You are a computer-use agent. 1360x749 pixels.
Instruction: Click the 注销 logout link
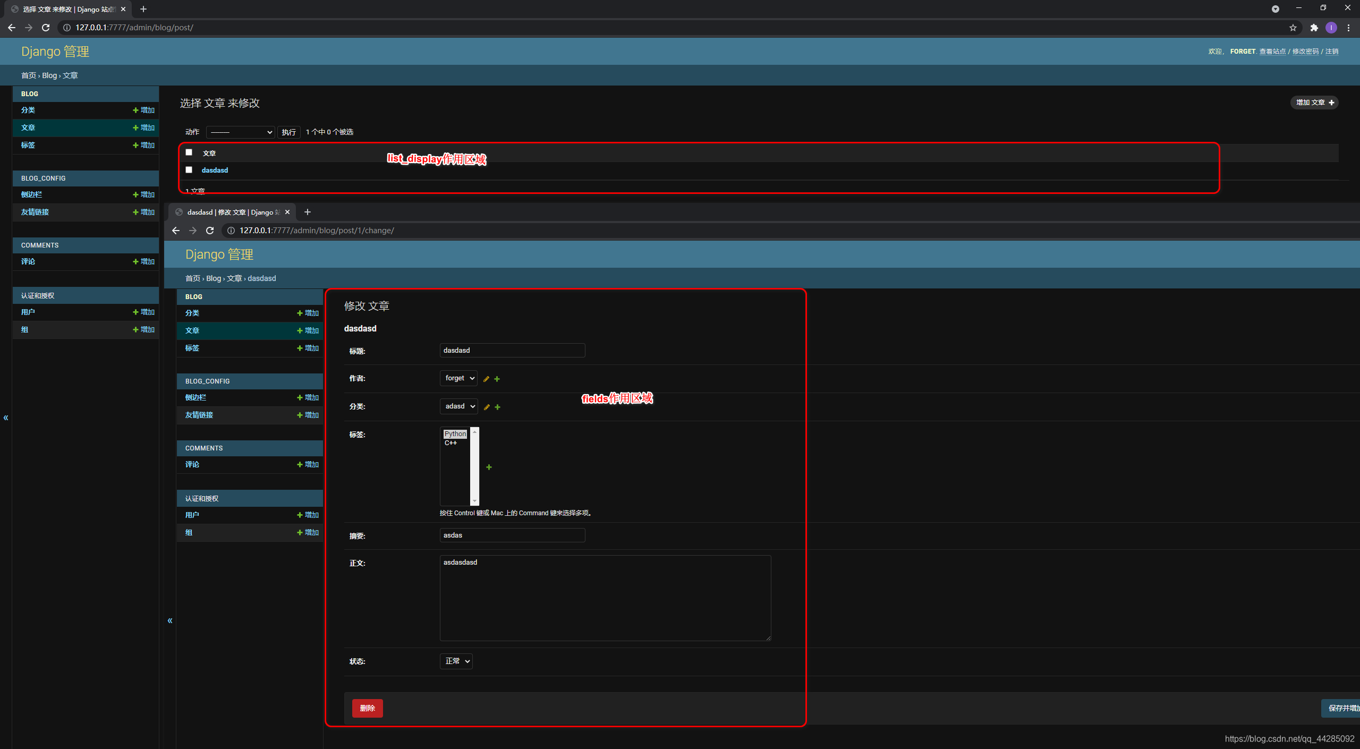coord(1332,52)
